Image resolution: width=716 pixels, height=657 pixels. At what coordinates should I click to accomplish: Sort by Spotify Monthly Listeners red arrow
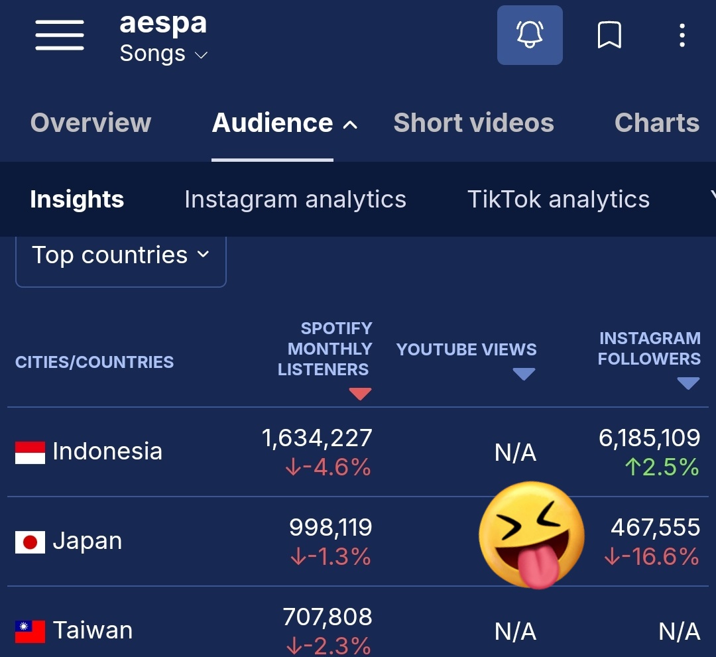[x=360, y=394]
